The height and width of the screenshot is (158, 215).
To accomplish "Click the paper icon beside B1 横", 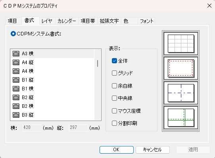I will 16,89.
